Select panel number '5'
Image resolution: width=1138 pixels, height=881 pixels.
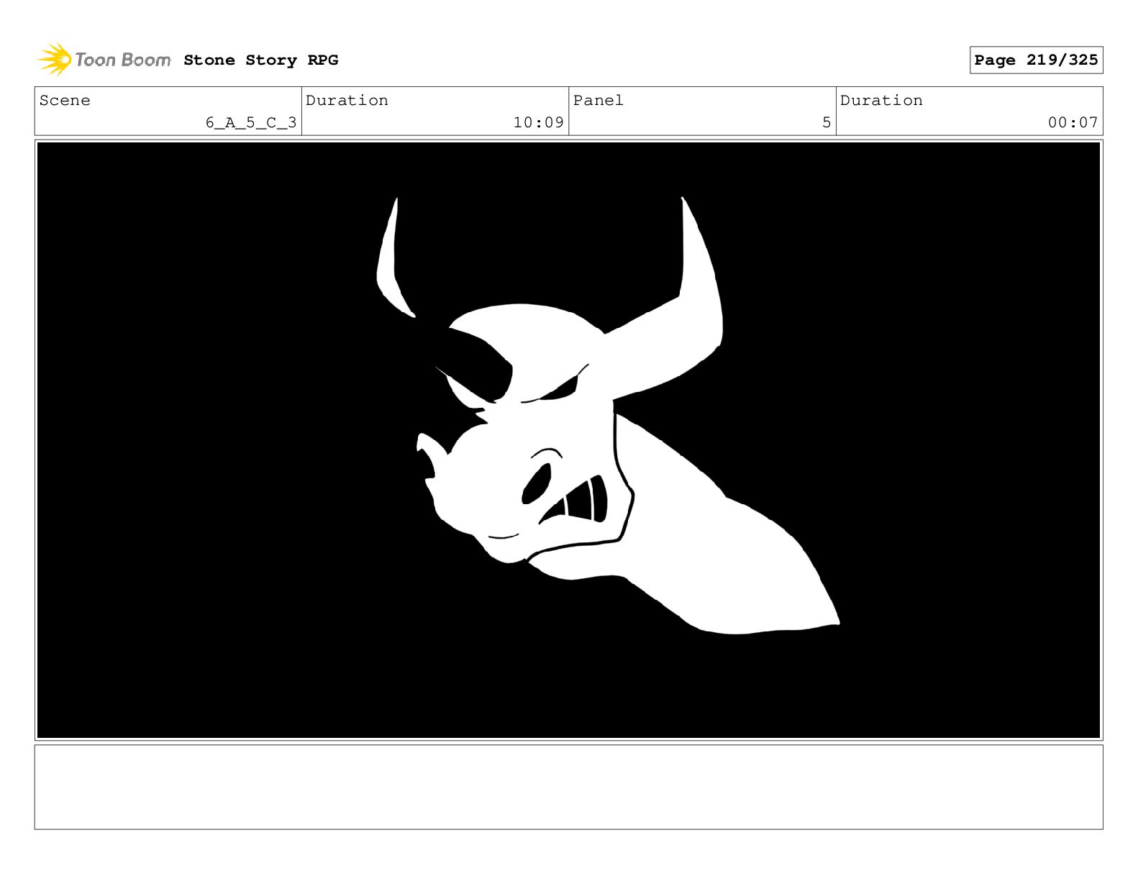pos(827,123)
